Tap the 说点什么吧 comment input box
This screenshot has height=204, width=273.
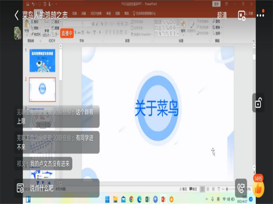(56, 188)
